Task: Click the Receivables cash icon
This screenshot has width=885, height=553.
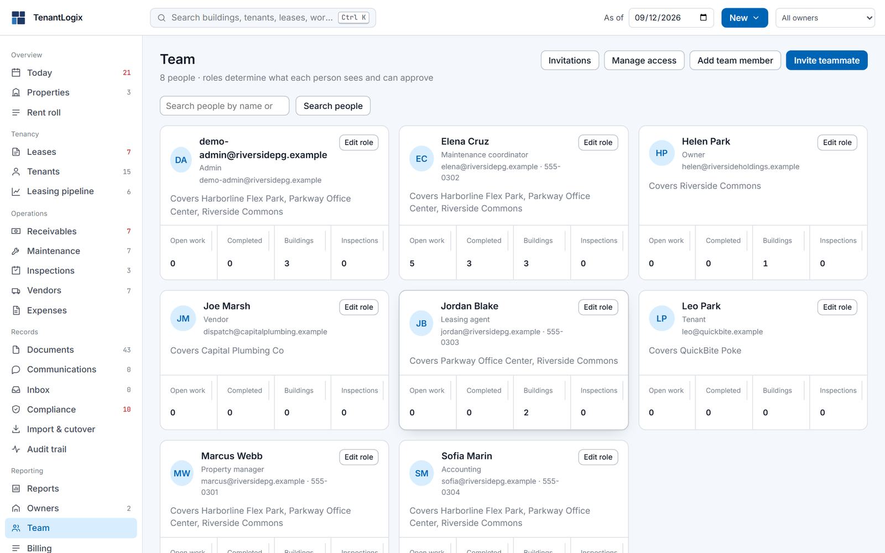Action: click(16, 231)
